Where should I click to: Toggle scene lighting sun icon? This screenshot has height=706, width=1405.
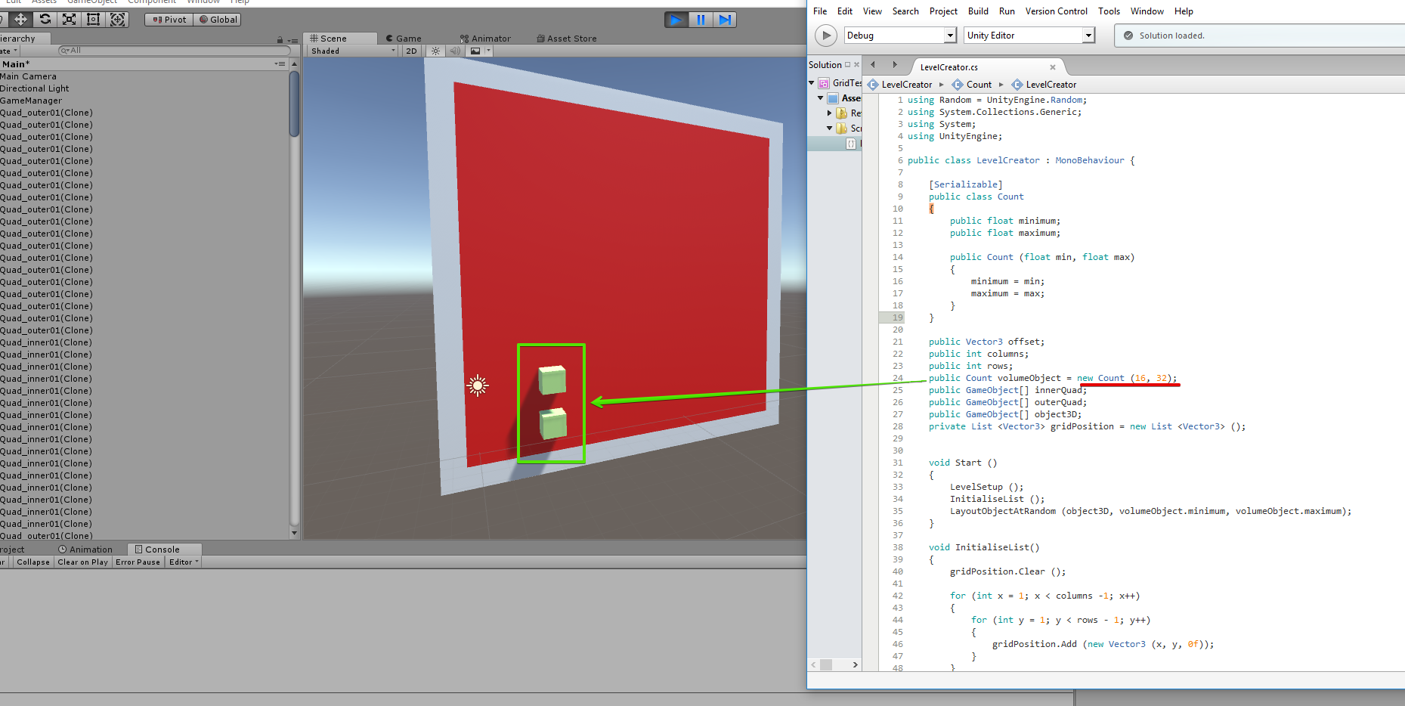pyautogui.click(x=435, y=51)
